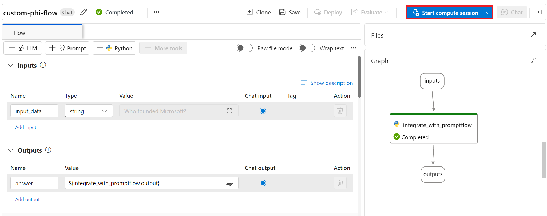Click Inputs info icon
This screenshot has height=216, width=547.
click(43, 65)
